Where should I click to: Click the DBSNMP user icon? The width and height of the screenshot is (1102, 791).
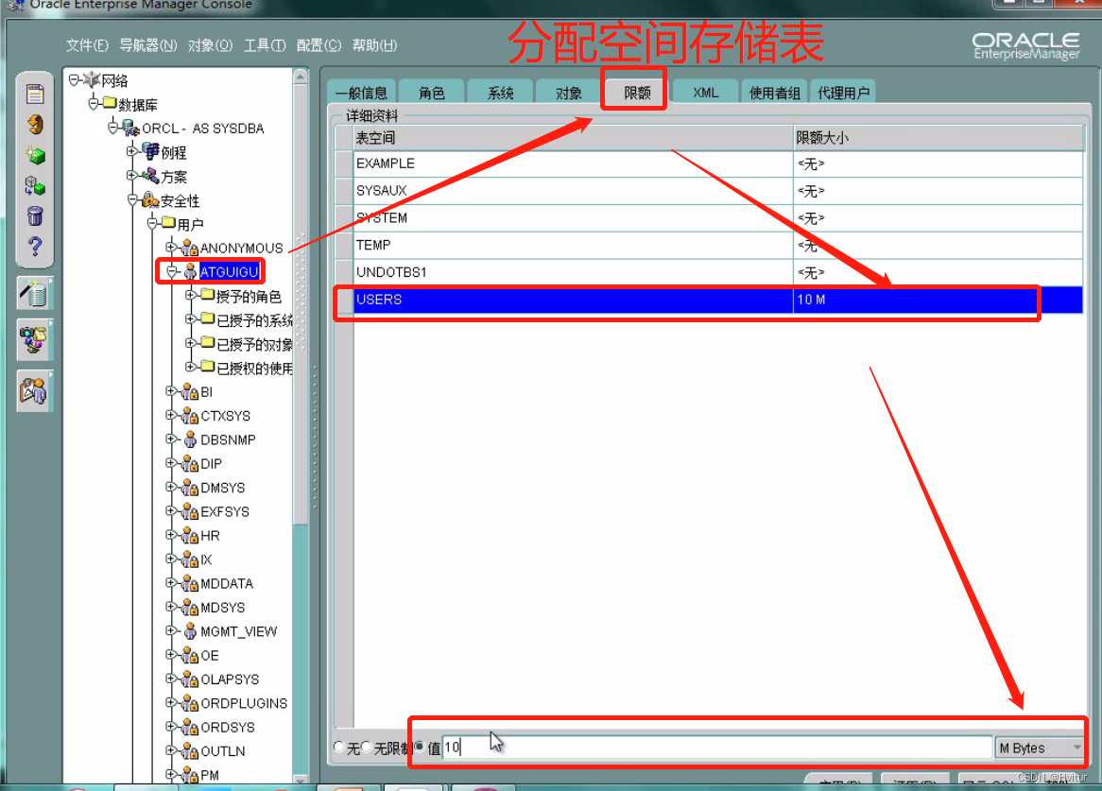point(190,439)
